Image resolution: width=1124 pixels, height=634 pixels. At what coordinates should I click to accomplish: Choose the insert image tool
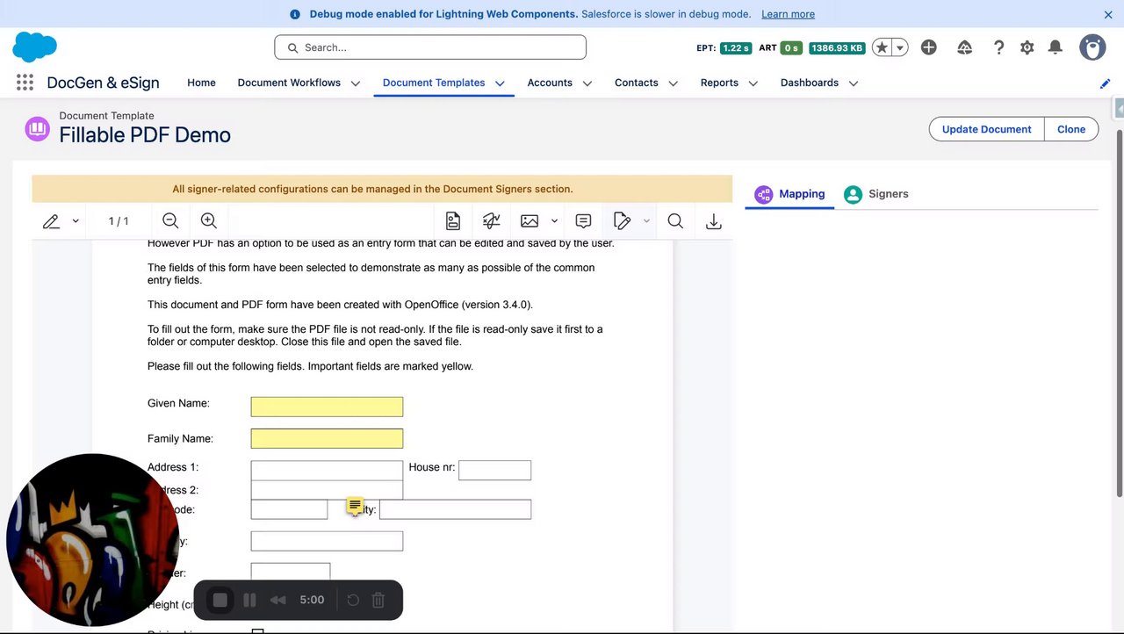[530, 221]
